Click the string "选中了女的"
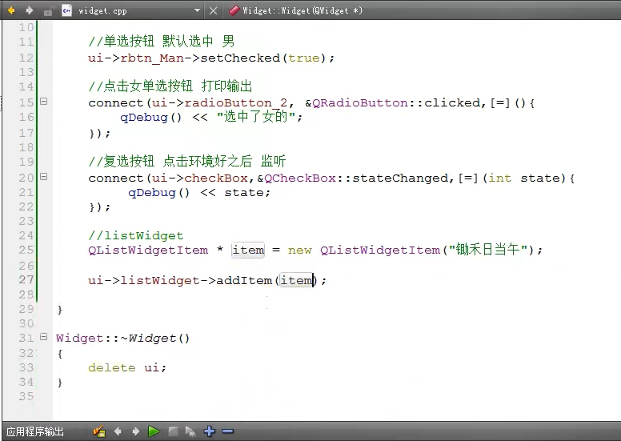 click(256, 117)
